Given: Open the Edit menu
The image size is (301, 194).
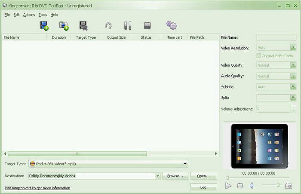Looking at the screenshot, I should (16, 15).
